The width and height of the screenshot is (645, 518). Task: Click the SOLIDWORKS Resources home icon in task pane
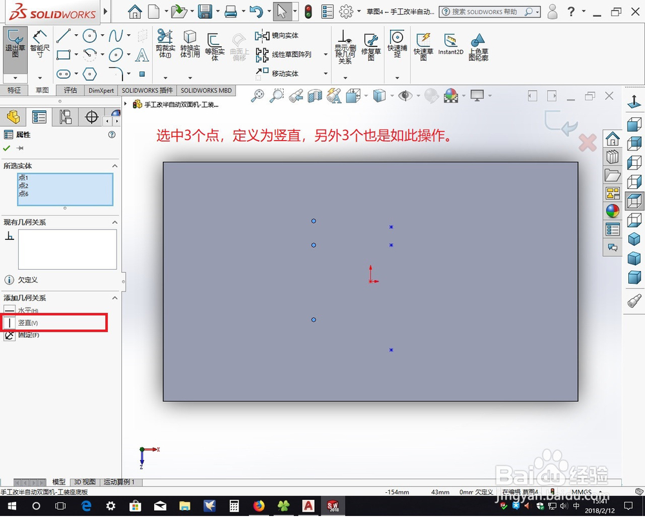click(x=613, y=139)
